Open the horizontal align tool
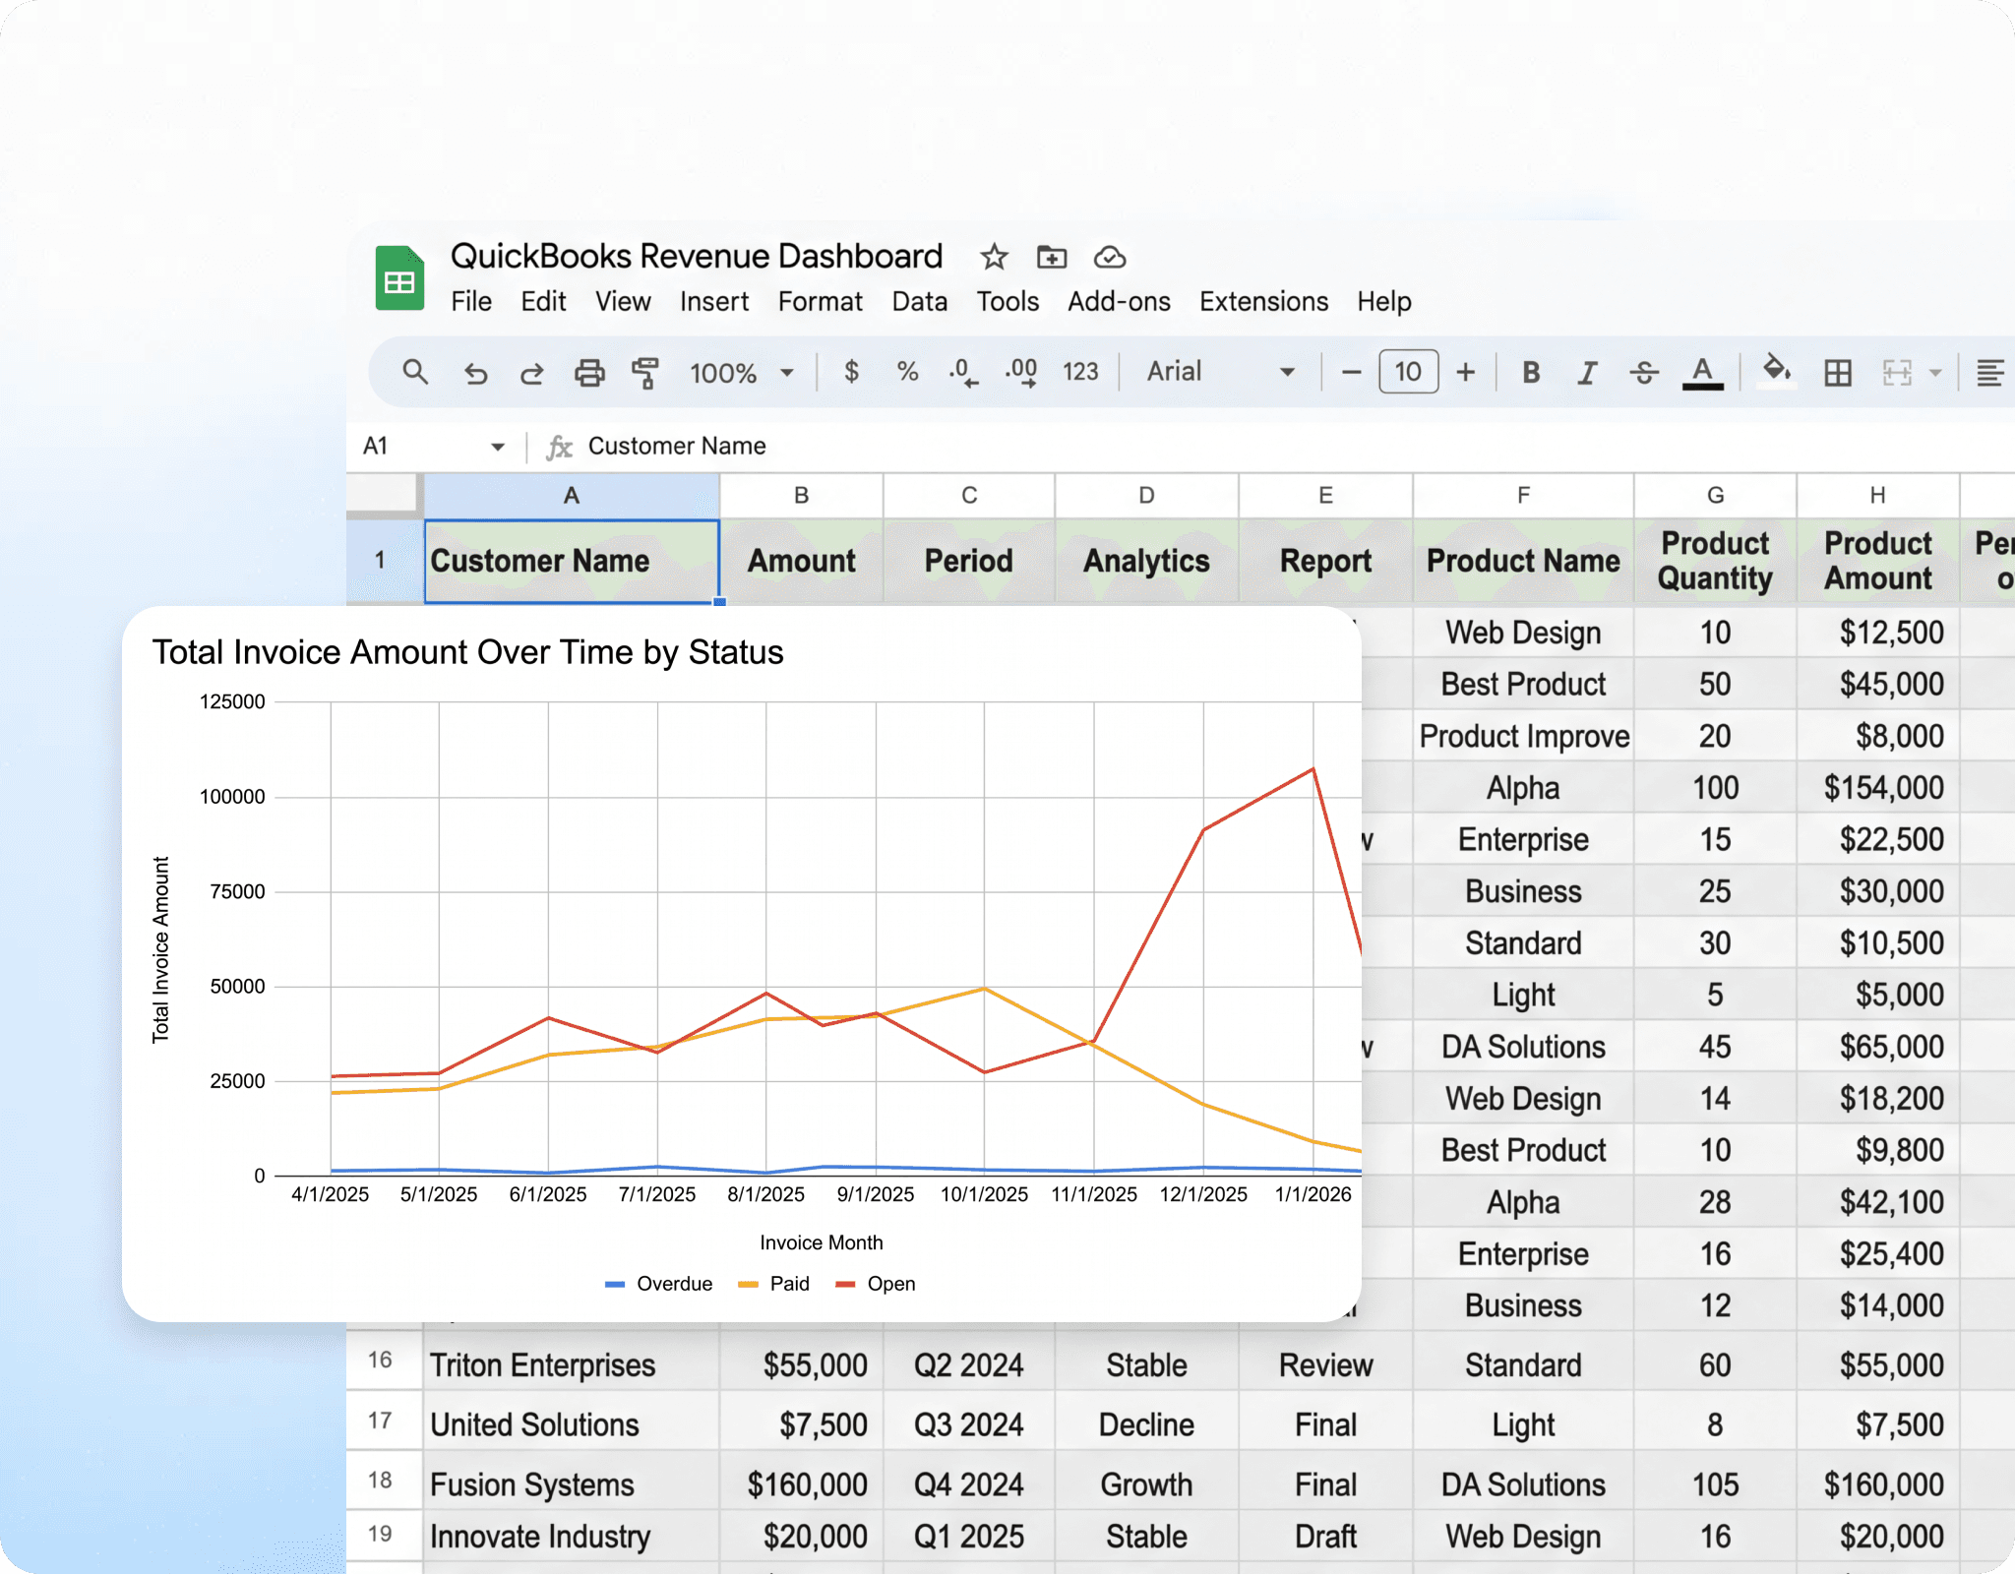The image size is (2015, 1574). point(1990,373)
